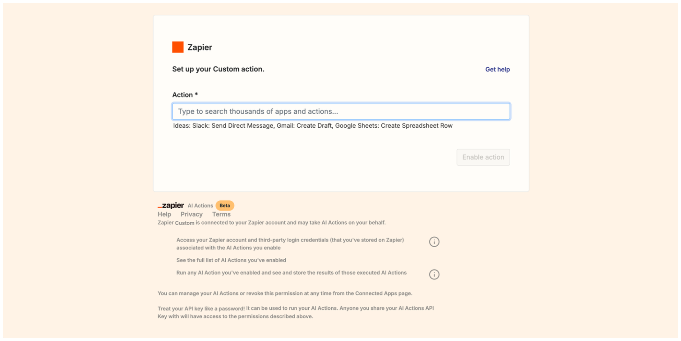Viewport: 681px width, 341px height.
Task: Focus the Action search input field
Action: (x=341, y=111)
